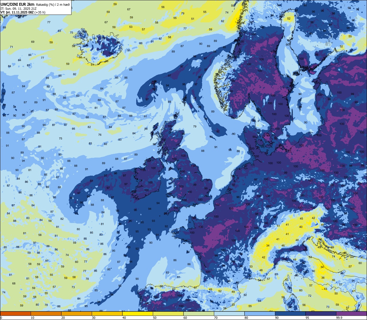Click the humidity value '76' on the map

click(100, 135)
